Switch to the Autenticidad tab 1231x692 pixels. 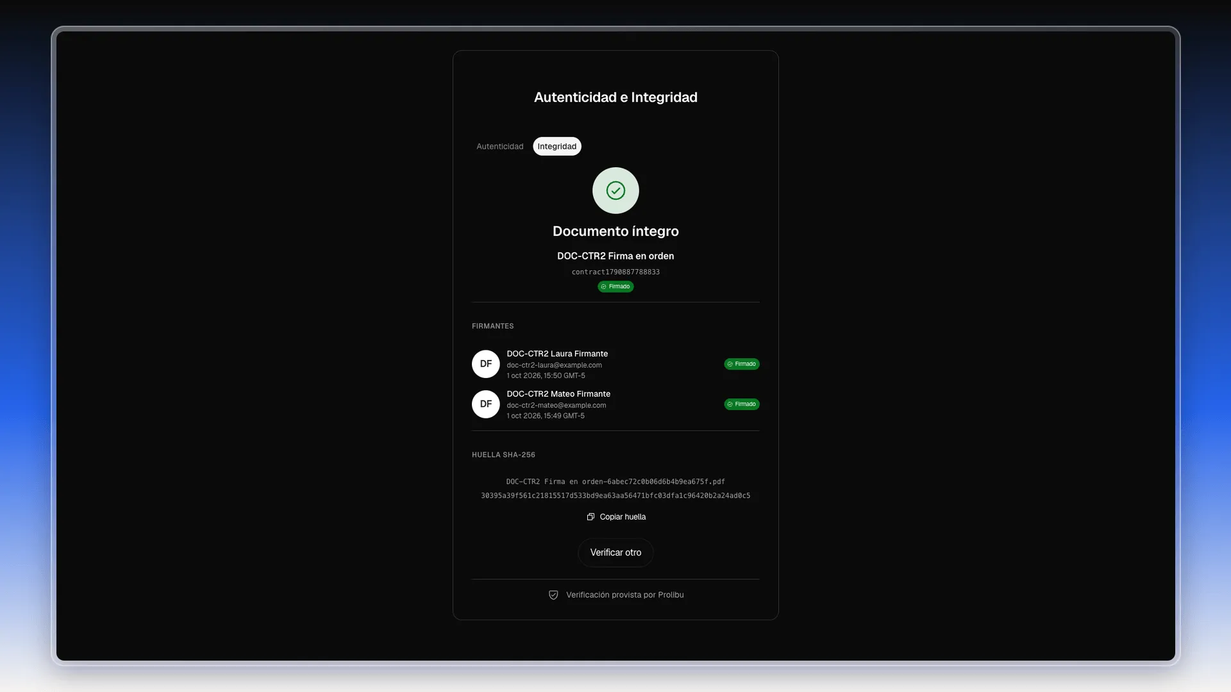499,146
